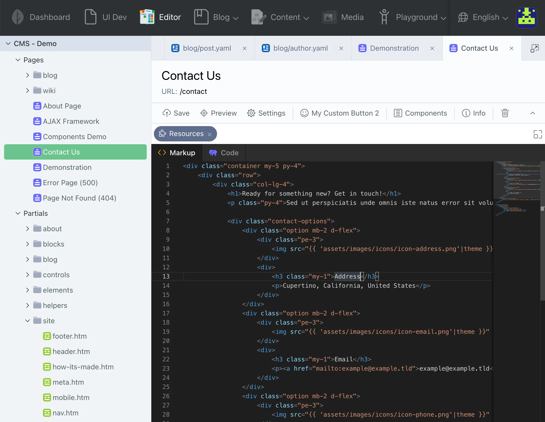Click My Custom Button 2 smiley icon

[304, 113]
